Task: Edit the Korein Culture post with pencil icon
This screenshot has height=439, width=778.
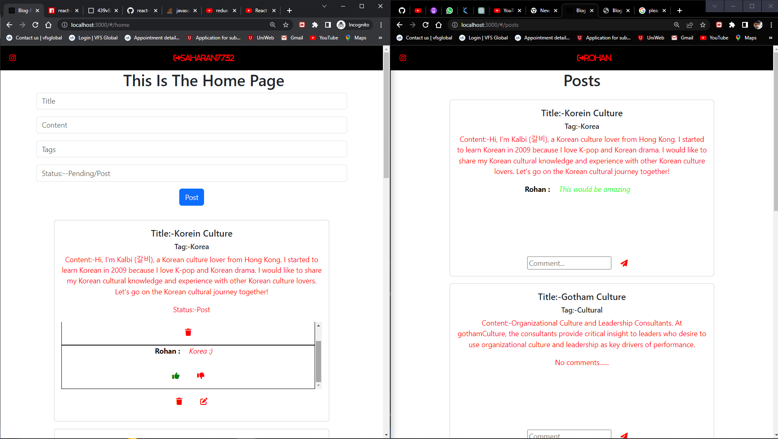Action: (x=204, y=402)
